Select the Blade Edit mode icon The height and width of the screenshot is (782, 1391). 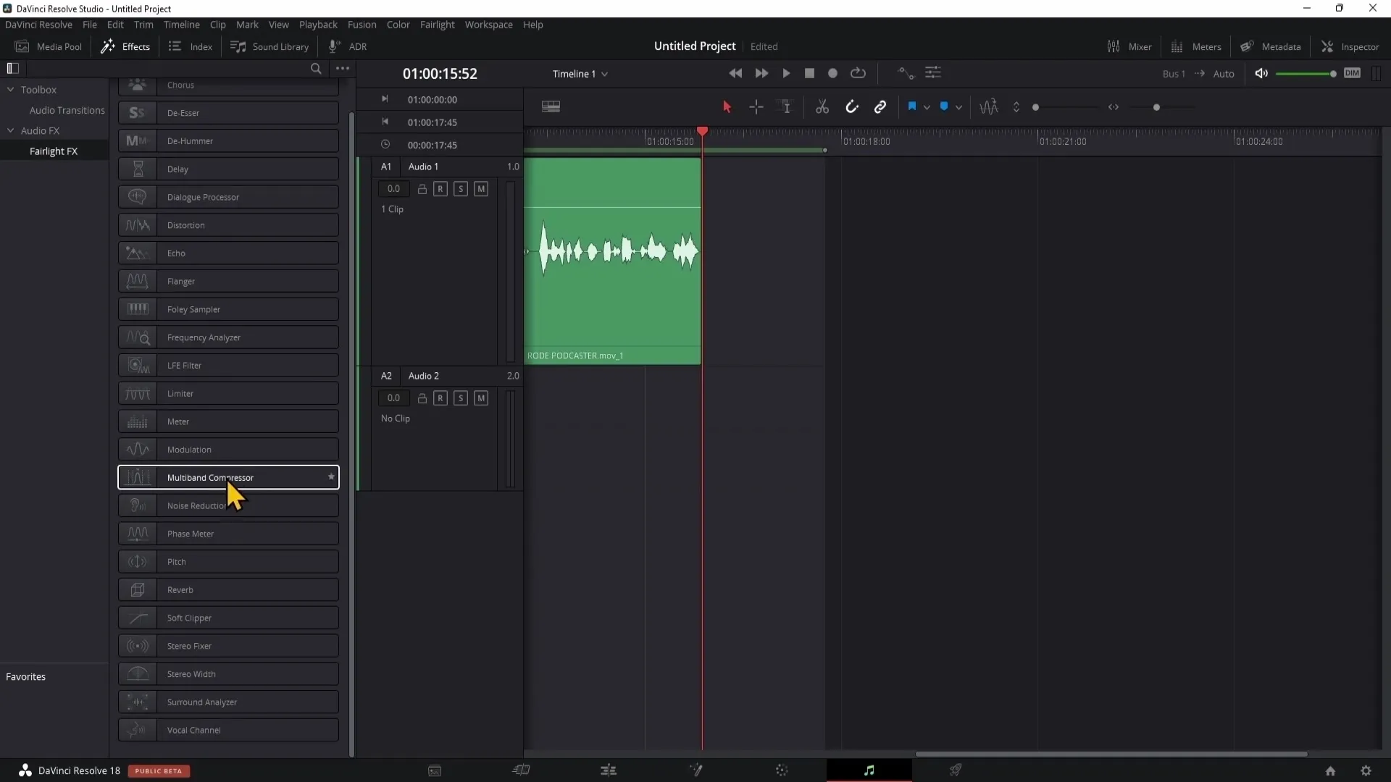[822, 106]
